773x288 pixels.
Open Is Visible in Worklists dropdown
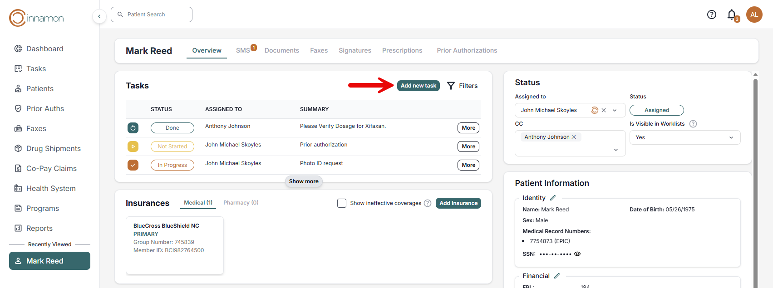tap(731, 137)
